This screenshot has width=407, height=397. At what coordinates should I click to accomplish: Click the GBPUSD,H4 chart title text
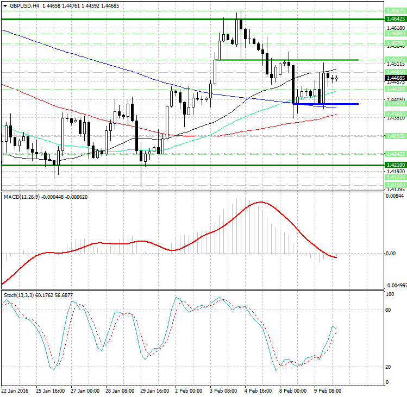point(24,6)
